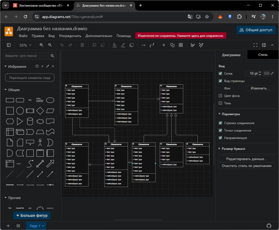Click the Undo arrow in toolbar
The height and width of the screenshot is (230, 279).
coord(62,45)
